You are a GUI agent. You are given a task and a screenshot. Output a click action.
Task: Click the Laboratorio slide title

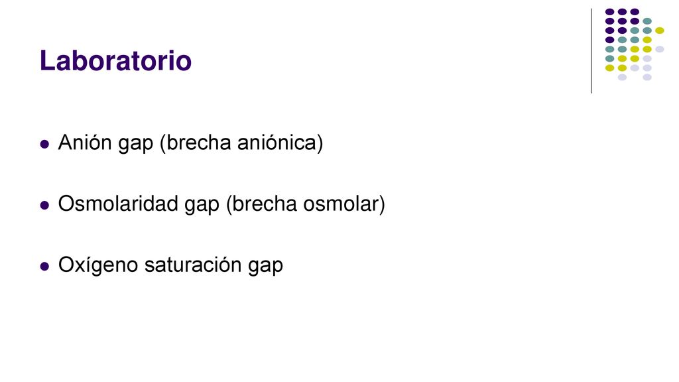pyautogui.click(x=115, y=60)
